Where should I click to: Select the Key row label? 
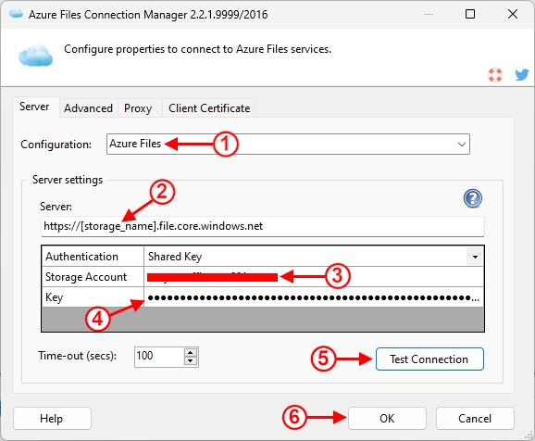pyautogui.click(x=93, y=297)
